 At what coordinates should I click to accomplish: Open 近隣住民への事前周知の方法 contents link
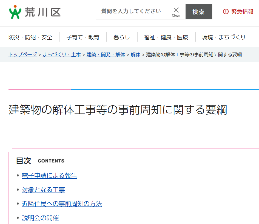coord(62,204)
